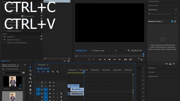Viewport: 180px width, 101px height.
Task: Reset the Громкость канала effect
Action: pyautogui.click(x=41, y=39)
